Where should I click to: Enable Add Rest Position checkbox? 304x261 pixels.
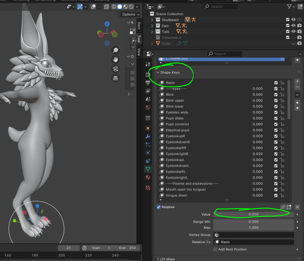click(x=215, y=249)
